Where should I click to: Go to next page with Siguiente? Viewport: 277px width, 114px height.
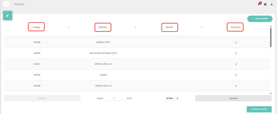click(233, 98)
